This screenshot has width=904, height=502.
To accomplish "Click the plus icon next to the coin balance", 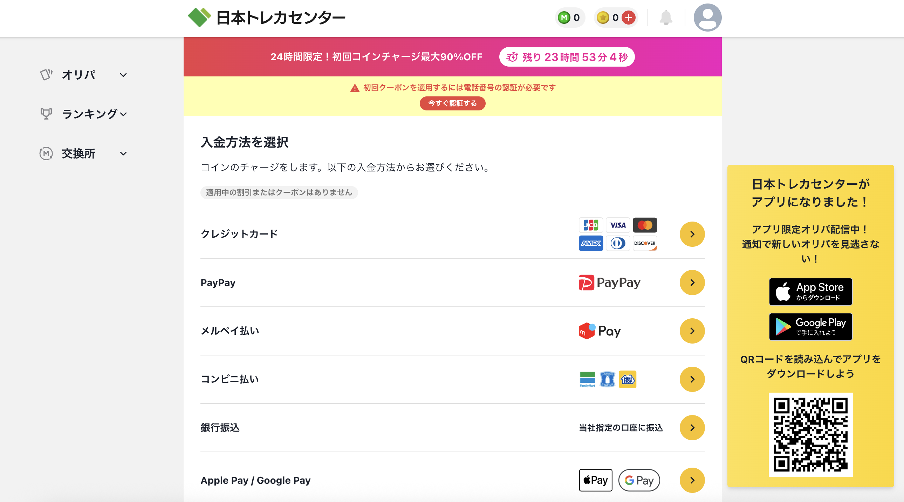I will (628, 17).
